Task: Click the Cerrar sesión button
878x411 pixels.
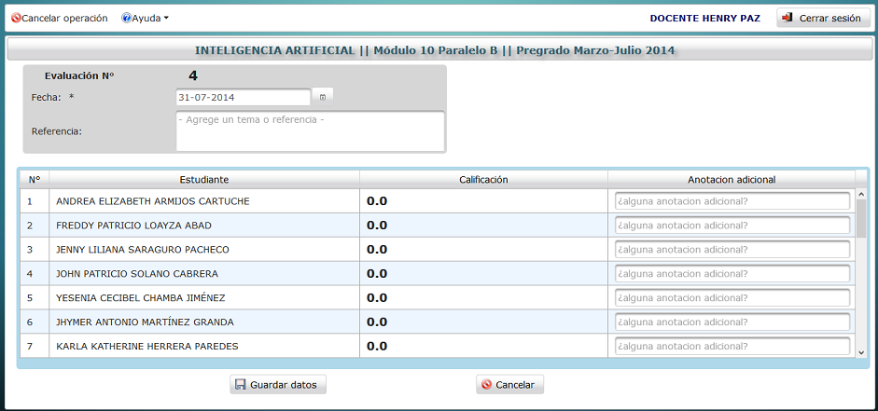Action: 823,18
